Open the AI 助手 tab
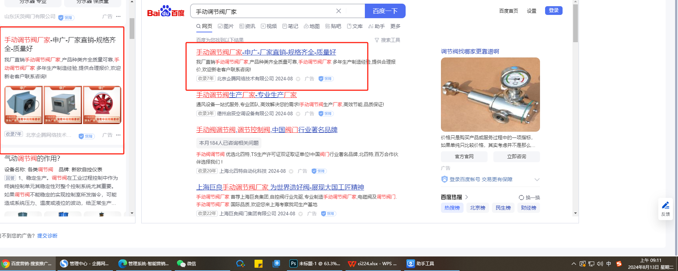This screenshot has width=678, height=271. tap(377, 26)
